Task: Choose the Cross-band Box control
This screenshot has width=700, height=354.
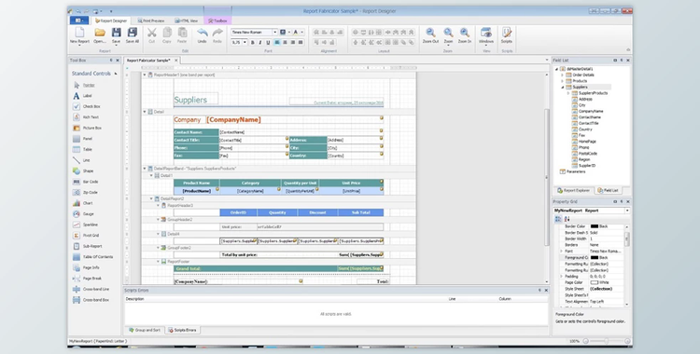Action: (x=91, y=300)
